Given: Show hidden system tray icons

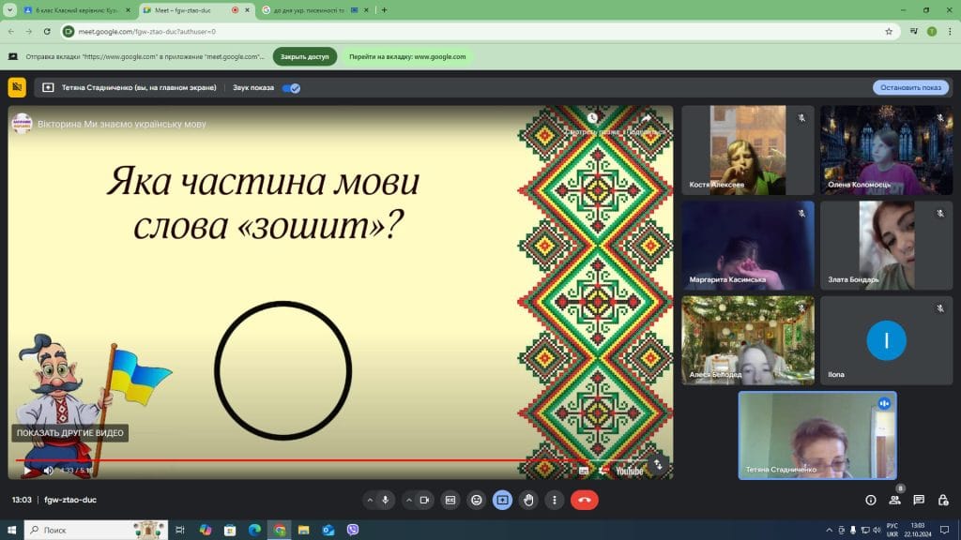Looking at the screenshot, I should pos(830,530).
